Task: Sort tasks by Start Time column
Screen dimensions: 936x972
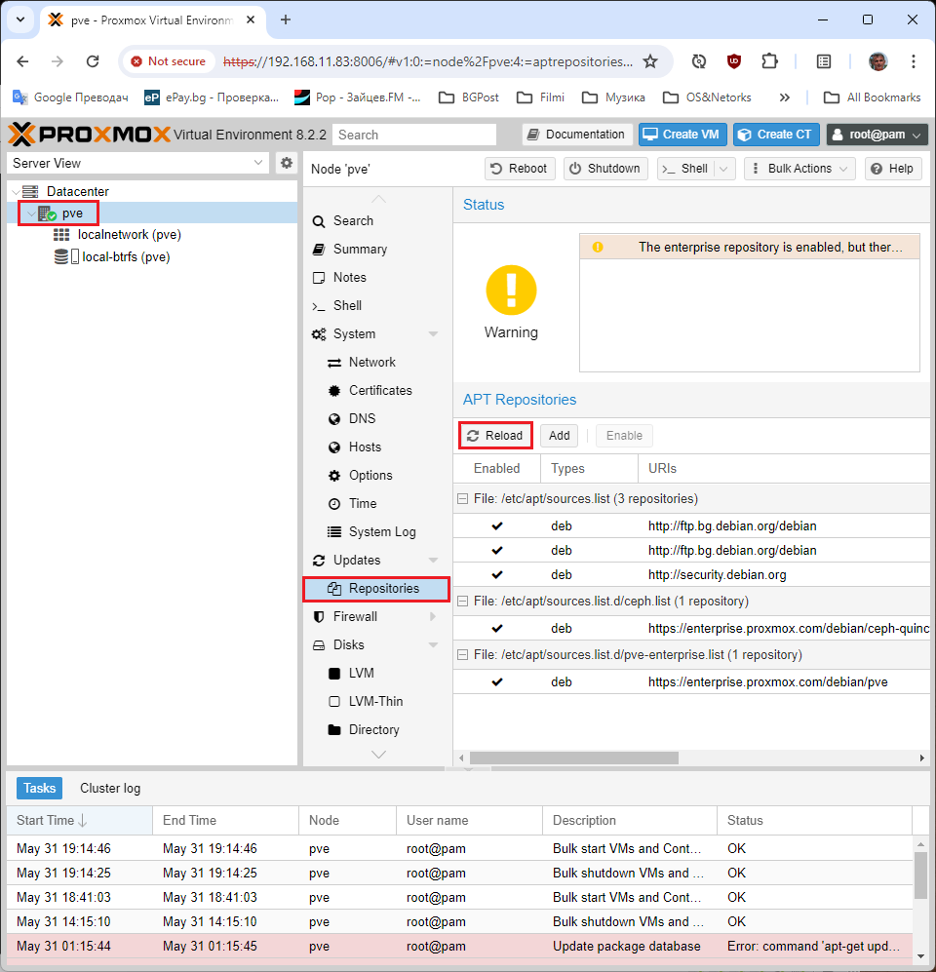Action: 79,821
